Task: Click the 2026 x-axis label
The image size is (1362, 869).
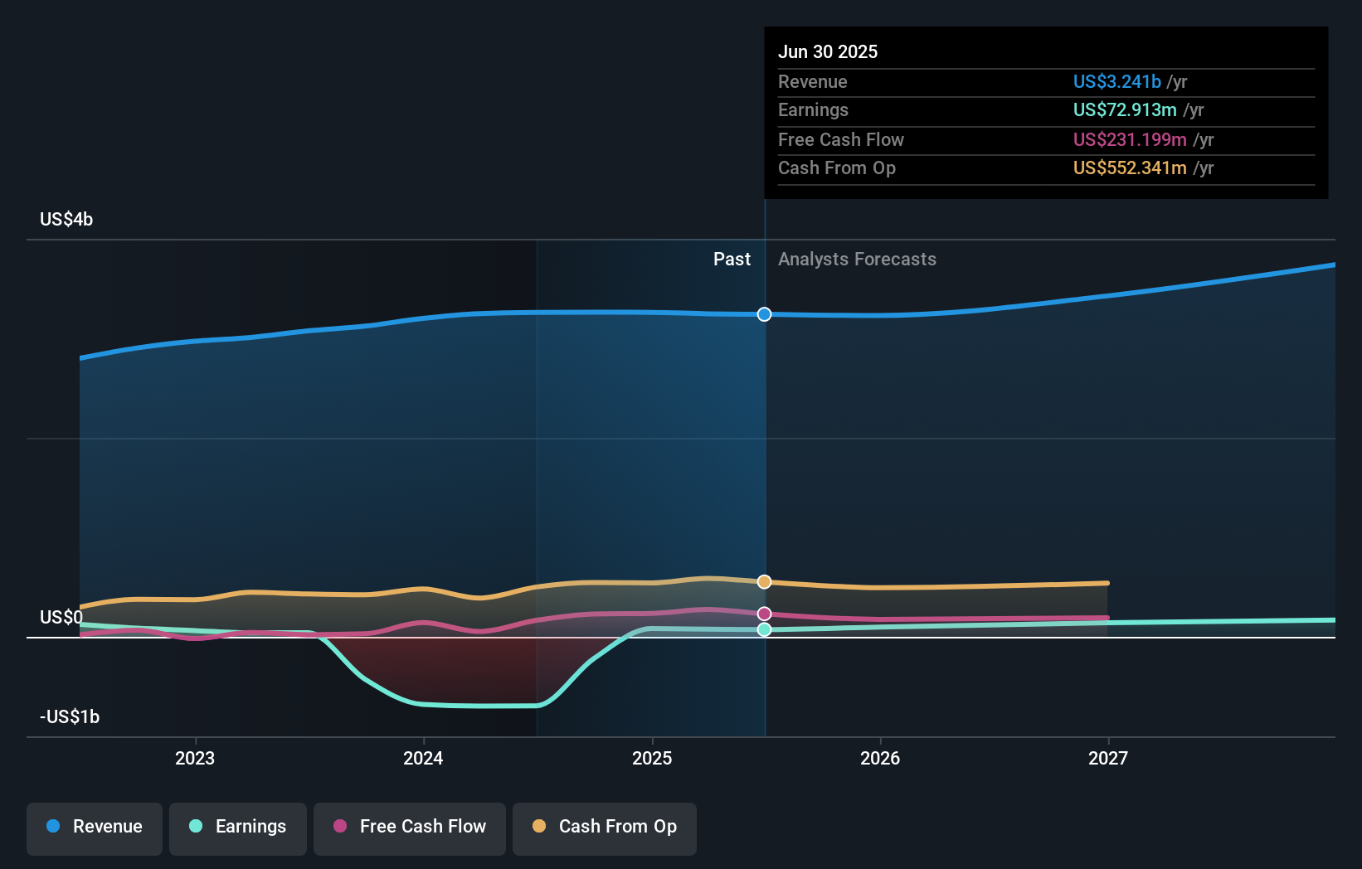Action: tap(880, 759)
